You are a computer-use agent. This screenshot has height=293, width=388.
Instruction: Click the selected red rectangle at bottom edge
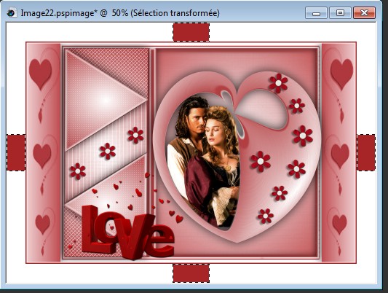pos(191,273)
